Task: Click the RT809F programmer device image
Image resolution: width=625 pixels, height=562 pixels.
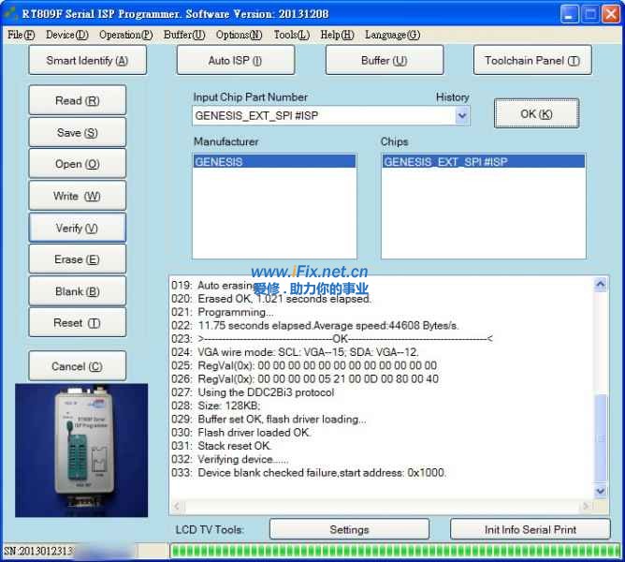Action: pos(81,451)
